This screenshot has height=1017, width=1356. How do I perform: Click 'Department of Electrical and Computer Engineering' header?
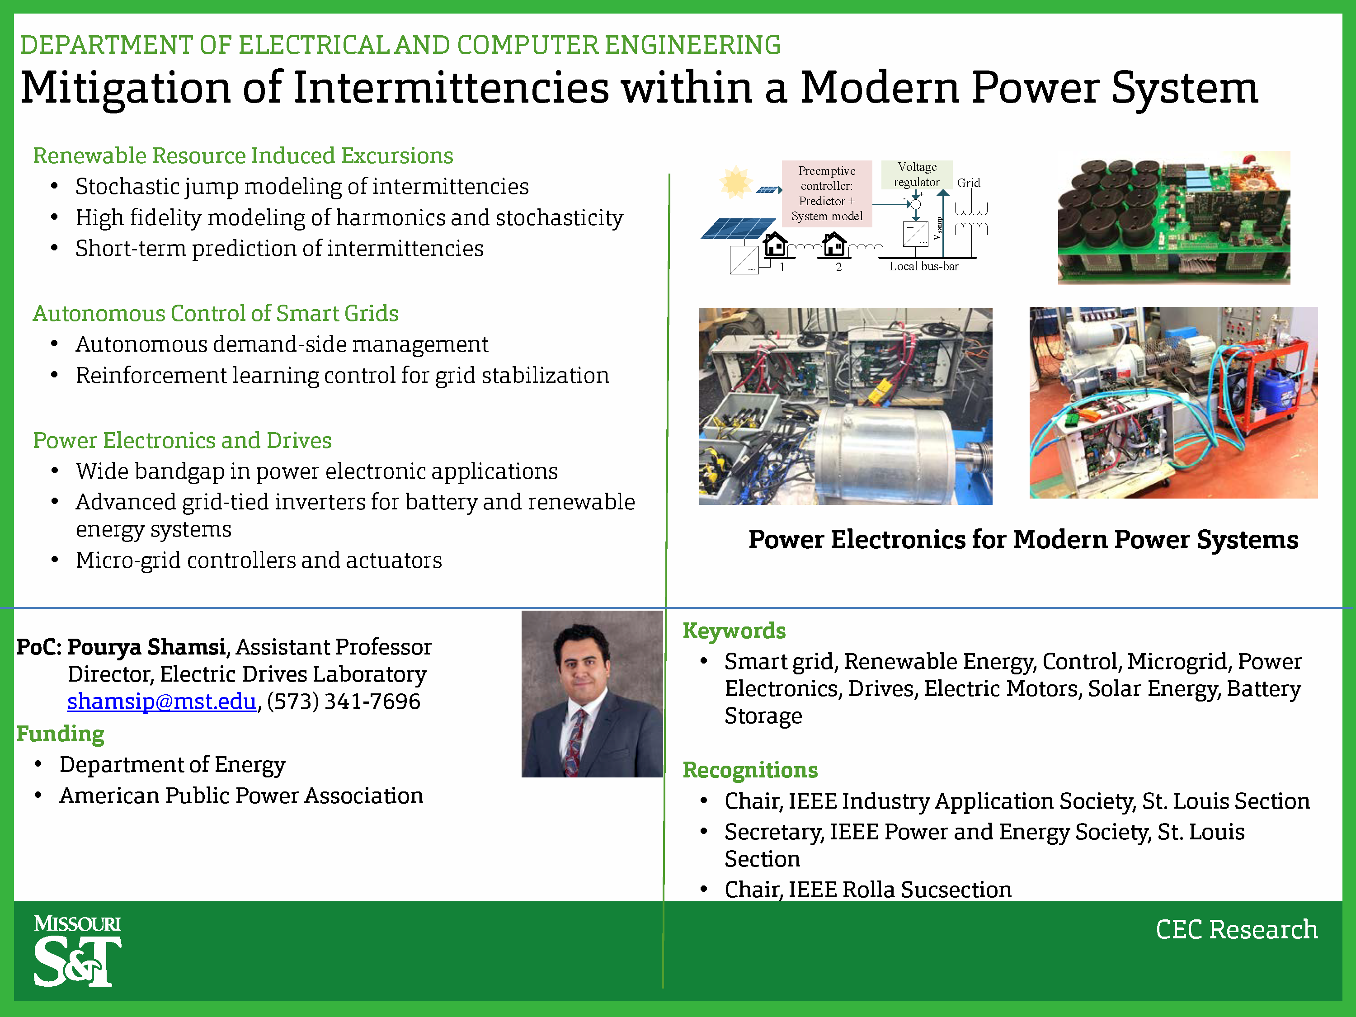click(x=400, y=45)
